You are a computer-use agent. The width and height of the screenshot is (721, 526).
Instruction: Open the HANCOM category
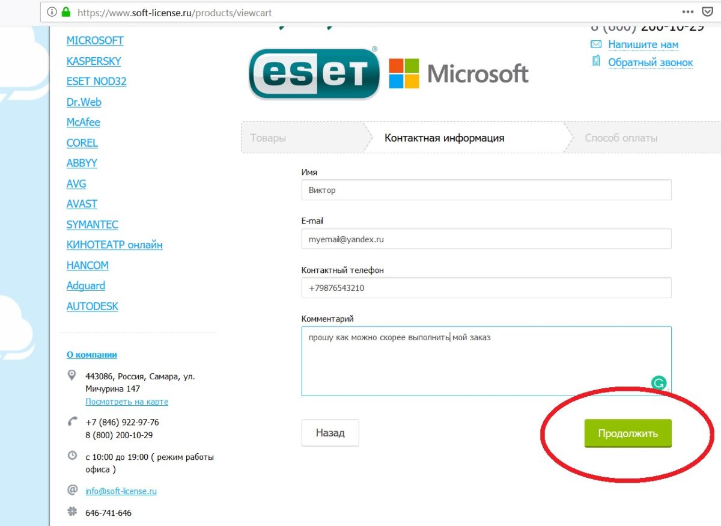click(88, 266)
